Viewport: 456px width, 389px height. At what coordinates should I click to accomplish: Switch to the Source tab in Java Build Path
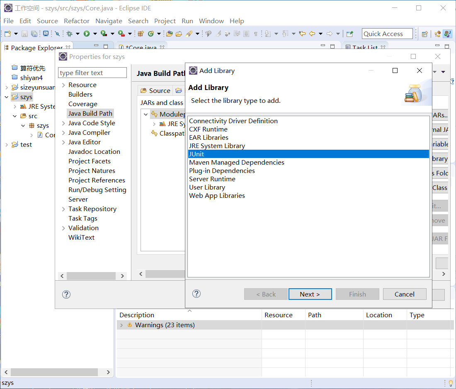pos(155,90)
